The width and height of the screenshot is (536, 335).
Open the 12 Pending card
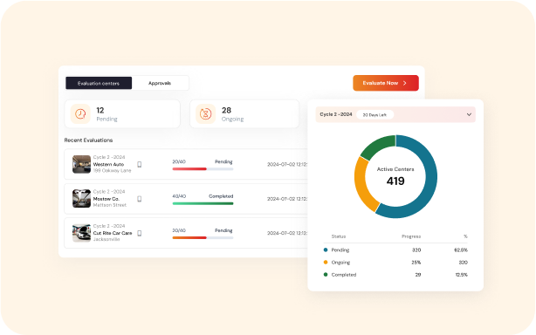pyautogui.click(x=122, y=113)
